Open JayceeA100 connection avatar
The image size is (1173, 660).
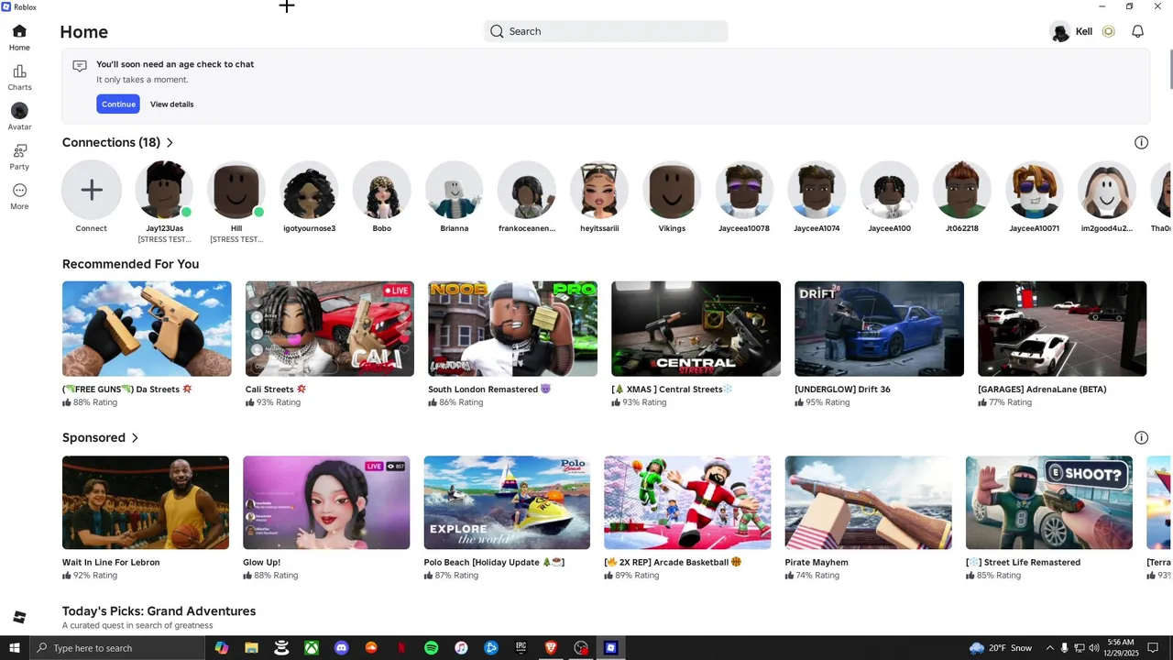[890, 190]
